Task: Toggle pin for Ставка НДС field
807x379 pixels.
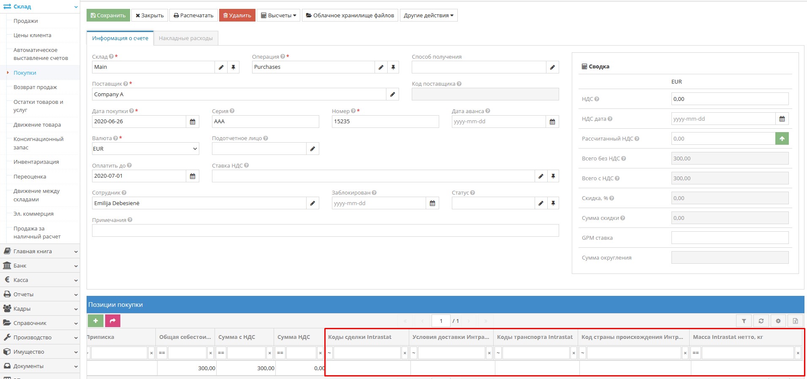Action: (x=553, y=176)
